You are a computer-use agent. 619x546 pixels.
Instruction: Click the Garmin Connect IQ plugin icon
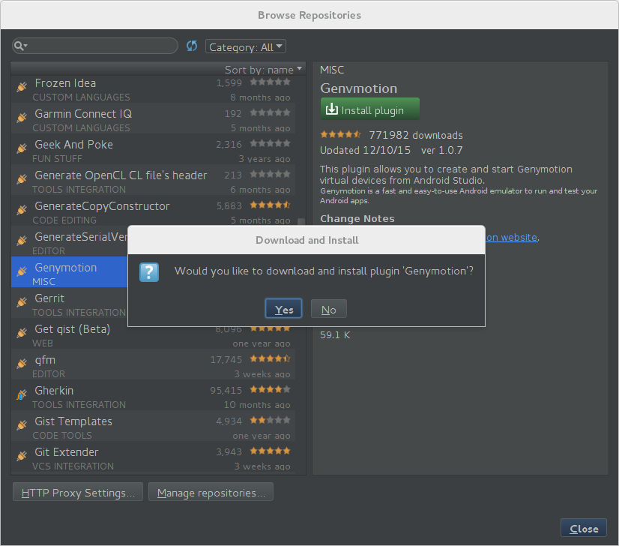[22, 117]
